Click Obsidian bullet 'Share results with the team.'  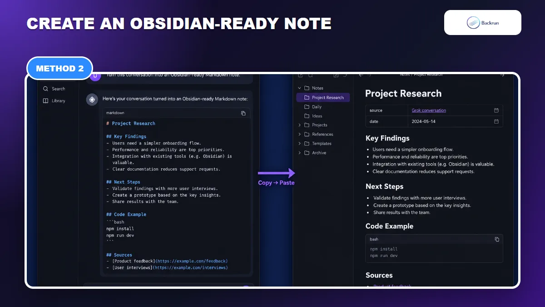point(401,212)
